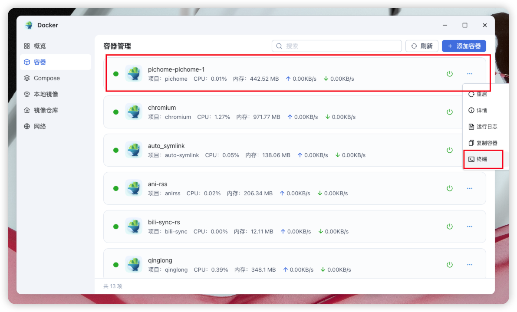The image size is (517, 312).
Task: Open the 容器 sidebar section
Action: pyautogui.click(x=56, y=62)
